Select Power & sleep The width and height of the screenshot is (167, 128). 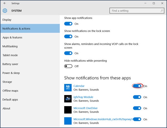point(30,73)
